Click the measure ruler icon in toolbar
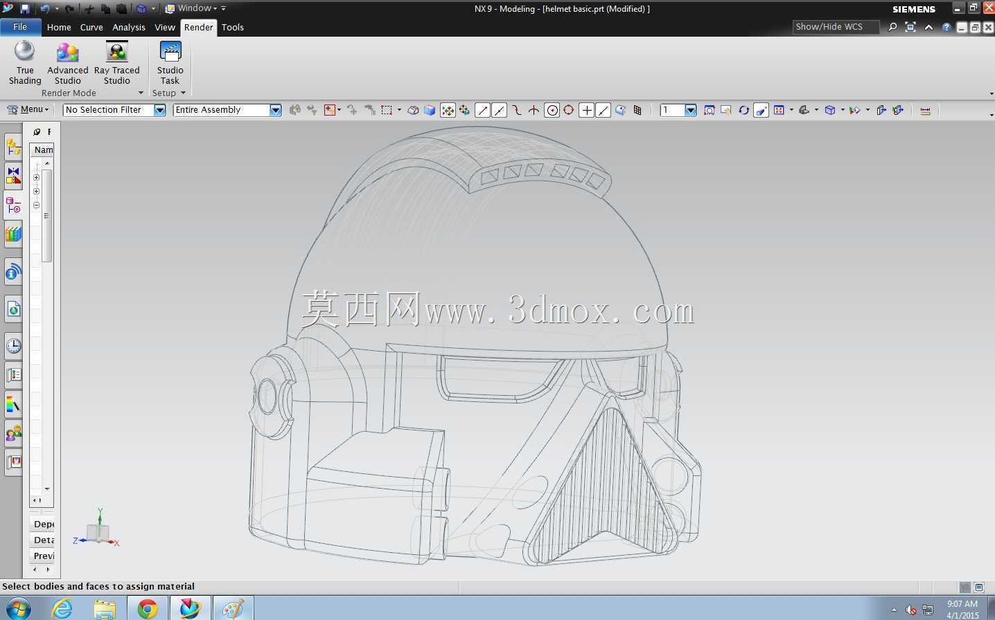 coord(925,110)
